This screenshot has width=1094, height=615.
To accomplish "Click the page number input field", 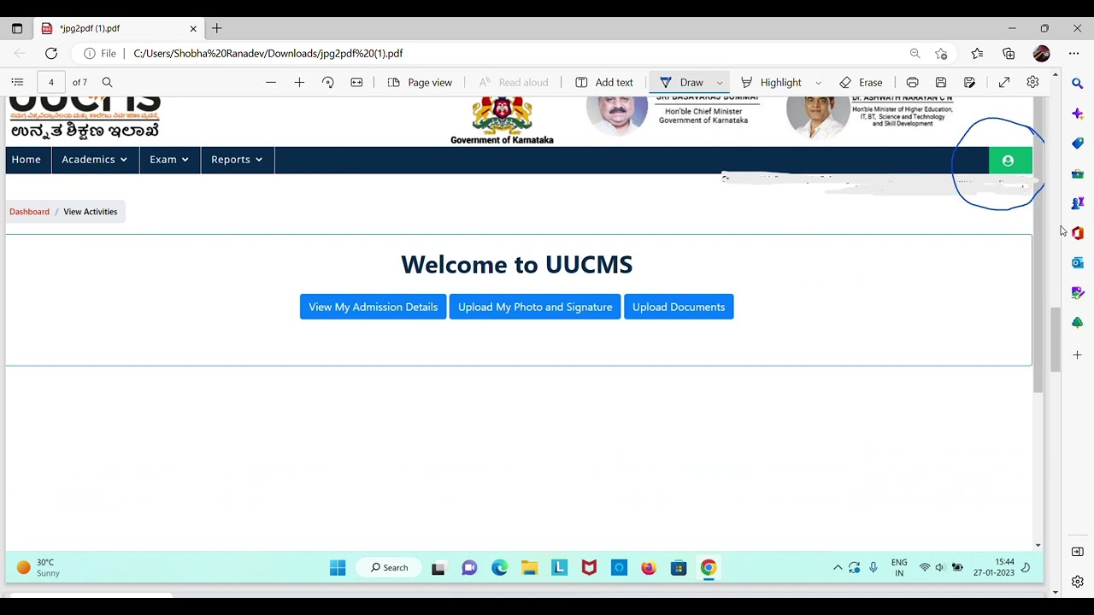I will point(51,82).
